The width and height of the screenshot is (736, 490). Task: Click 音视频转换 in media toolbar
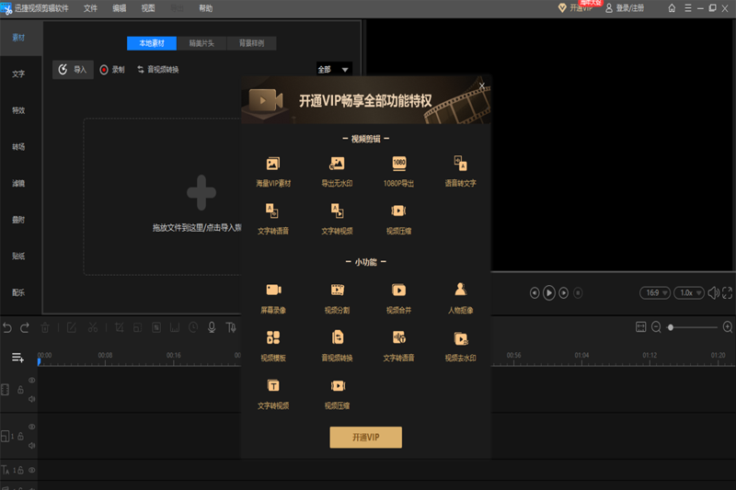tap(157, 69)
